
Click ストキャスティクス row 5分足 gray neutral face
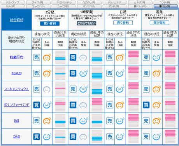click(47, 89)
